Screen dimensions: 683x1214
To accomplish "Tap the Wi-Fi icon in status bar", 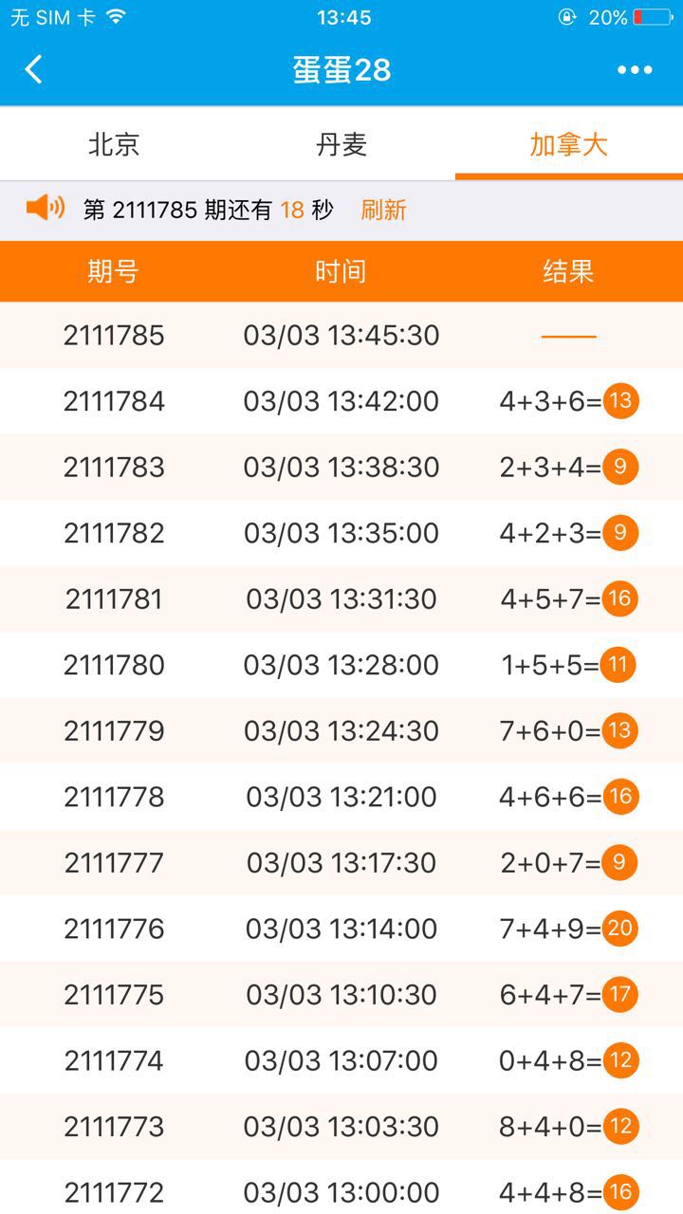I will (x=116, y=17).
